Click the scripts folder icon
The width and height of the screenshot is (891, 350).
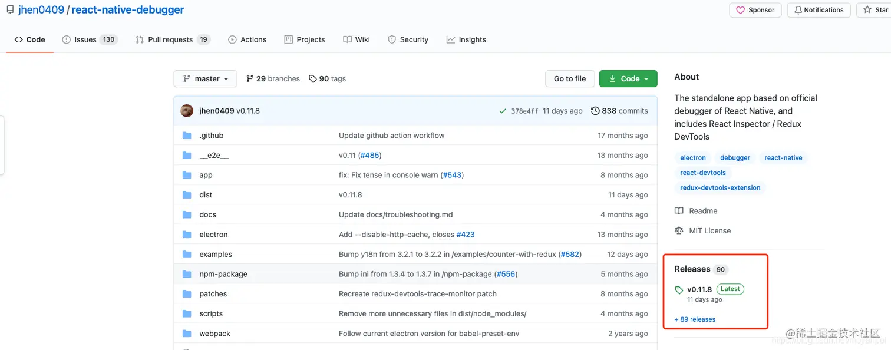[187, 313]
